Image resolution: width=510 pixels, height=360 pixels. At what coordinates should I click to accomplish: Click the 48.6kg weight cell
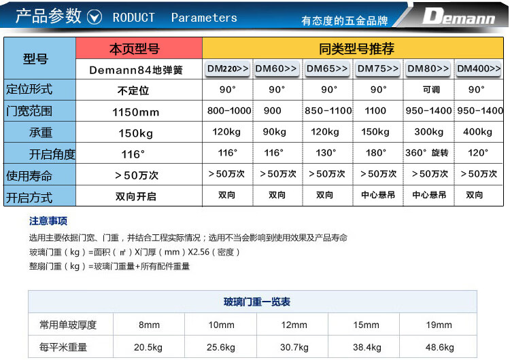[x=439, y=347]
